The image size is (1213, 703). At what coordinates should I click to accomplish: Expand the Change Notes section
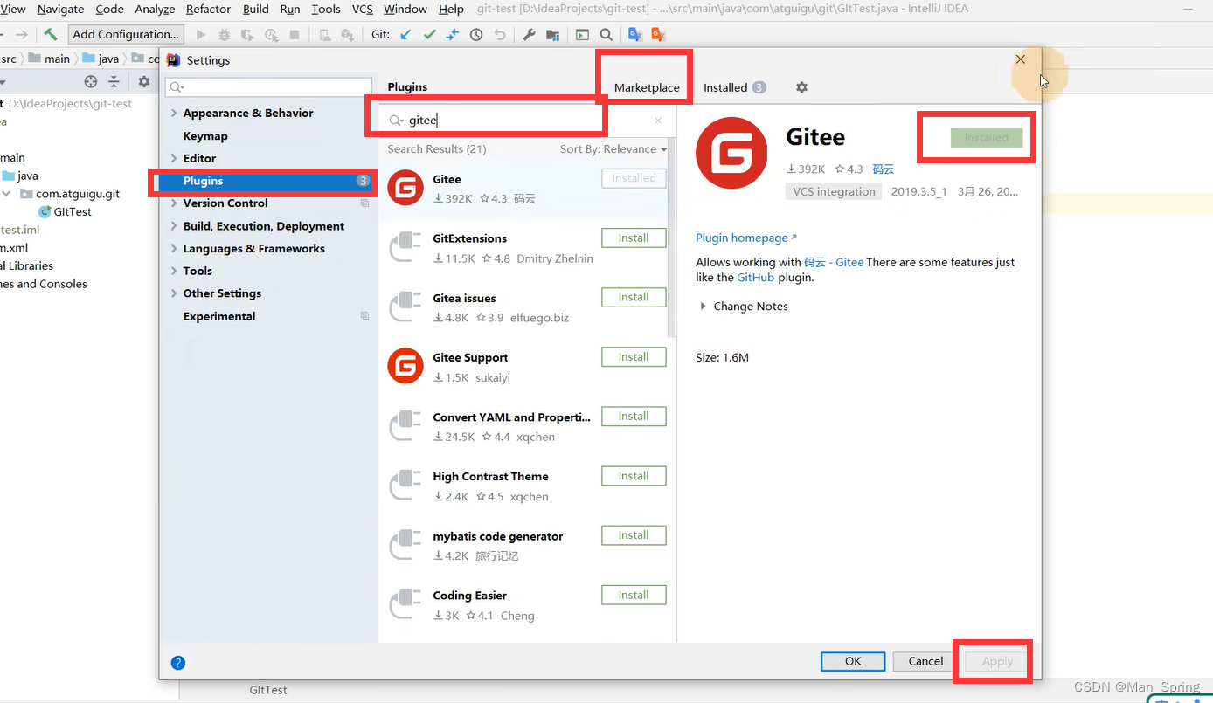704,307
